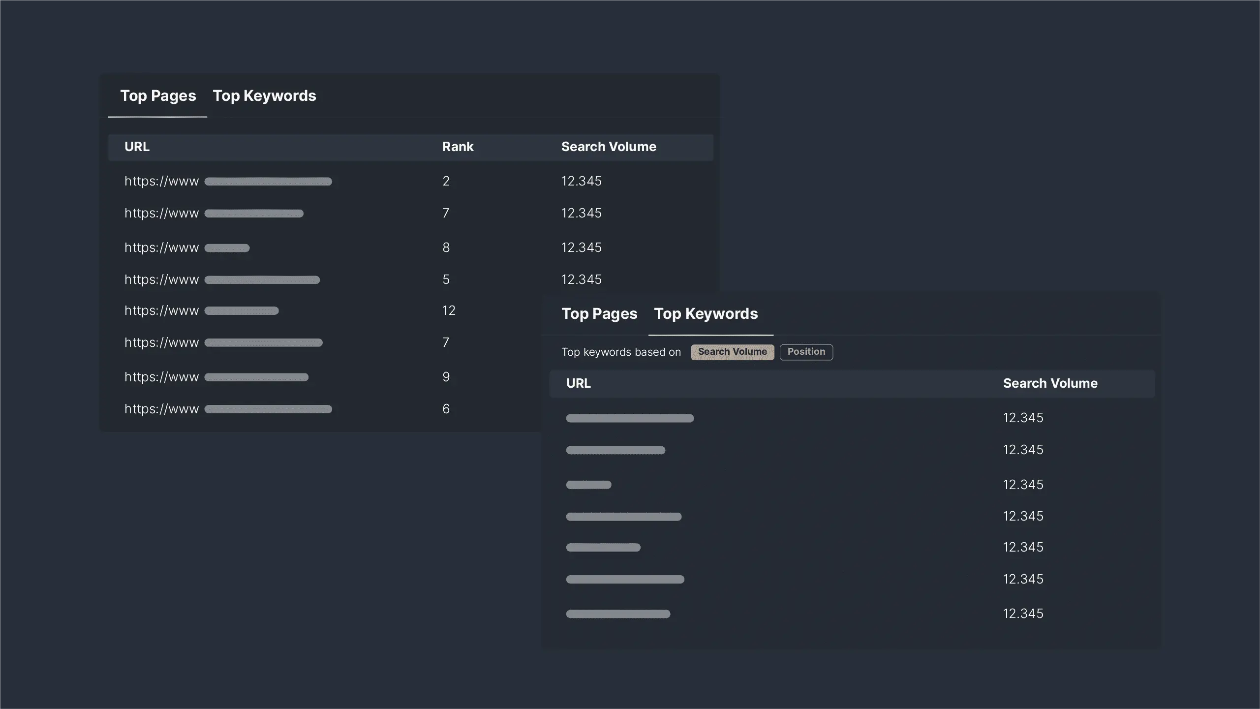Click the Search Volume header in Keywords table
1260x709 pixels.
1050,383
